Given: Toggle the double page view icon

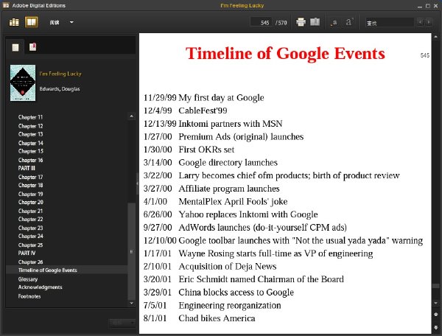Looking at the screenshot, I should point(315,22).
